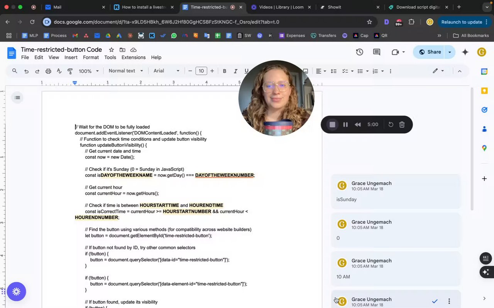Open the numbered list dropdown
Image resolution: width=494 pixels, height=308 pixels.
(x=378, y=71)
